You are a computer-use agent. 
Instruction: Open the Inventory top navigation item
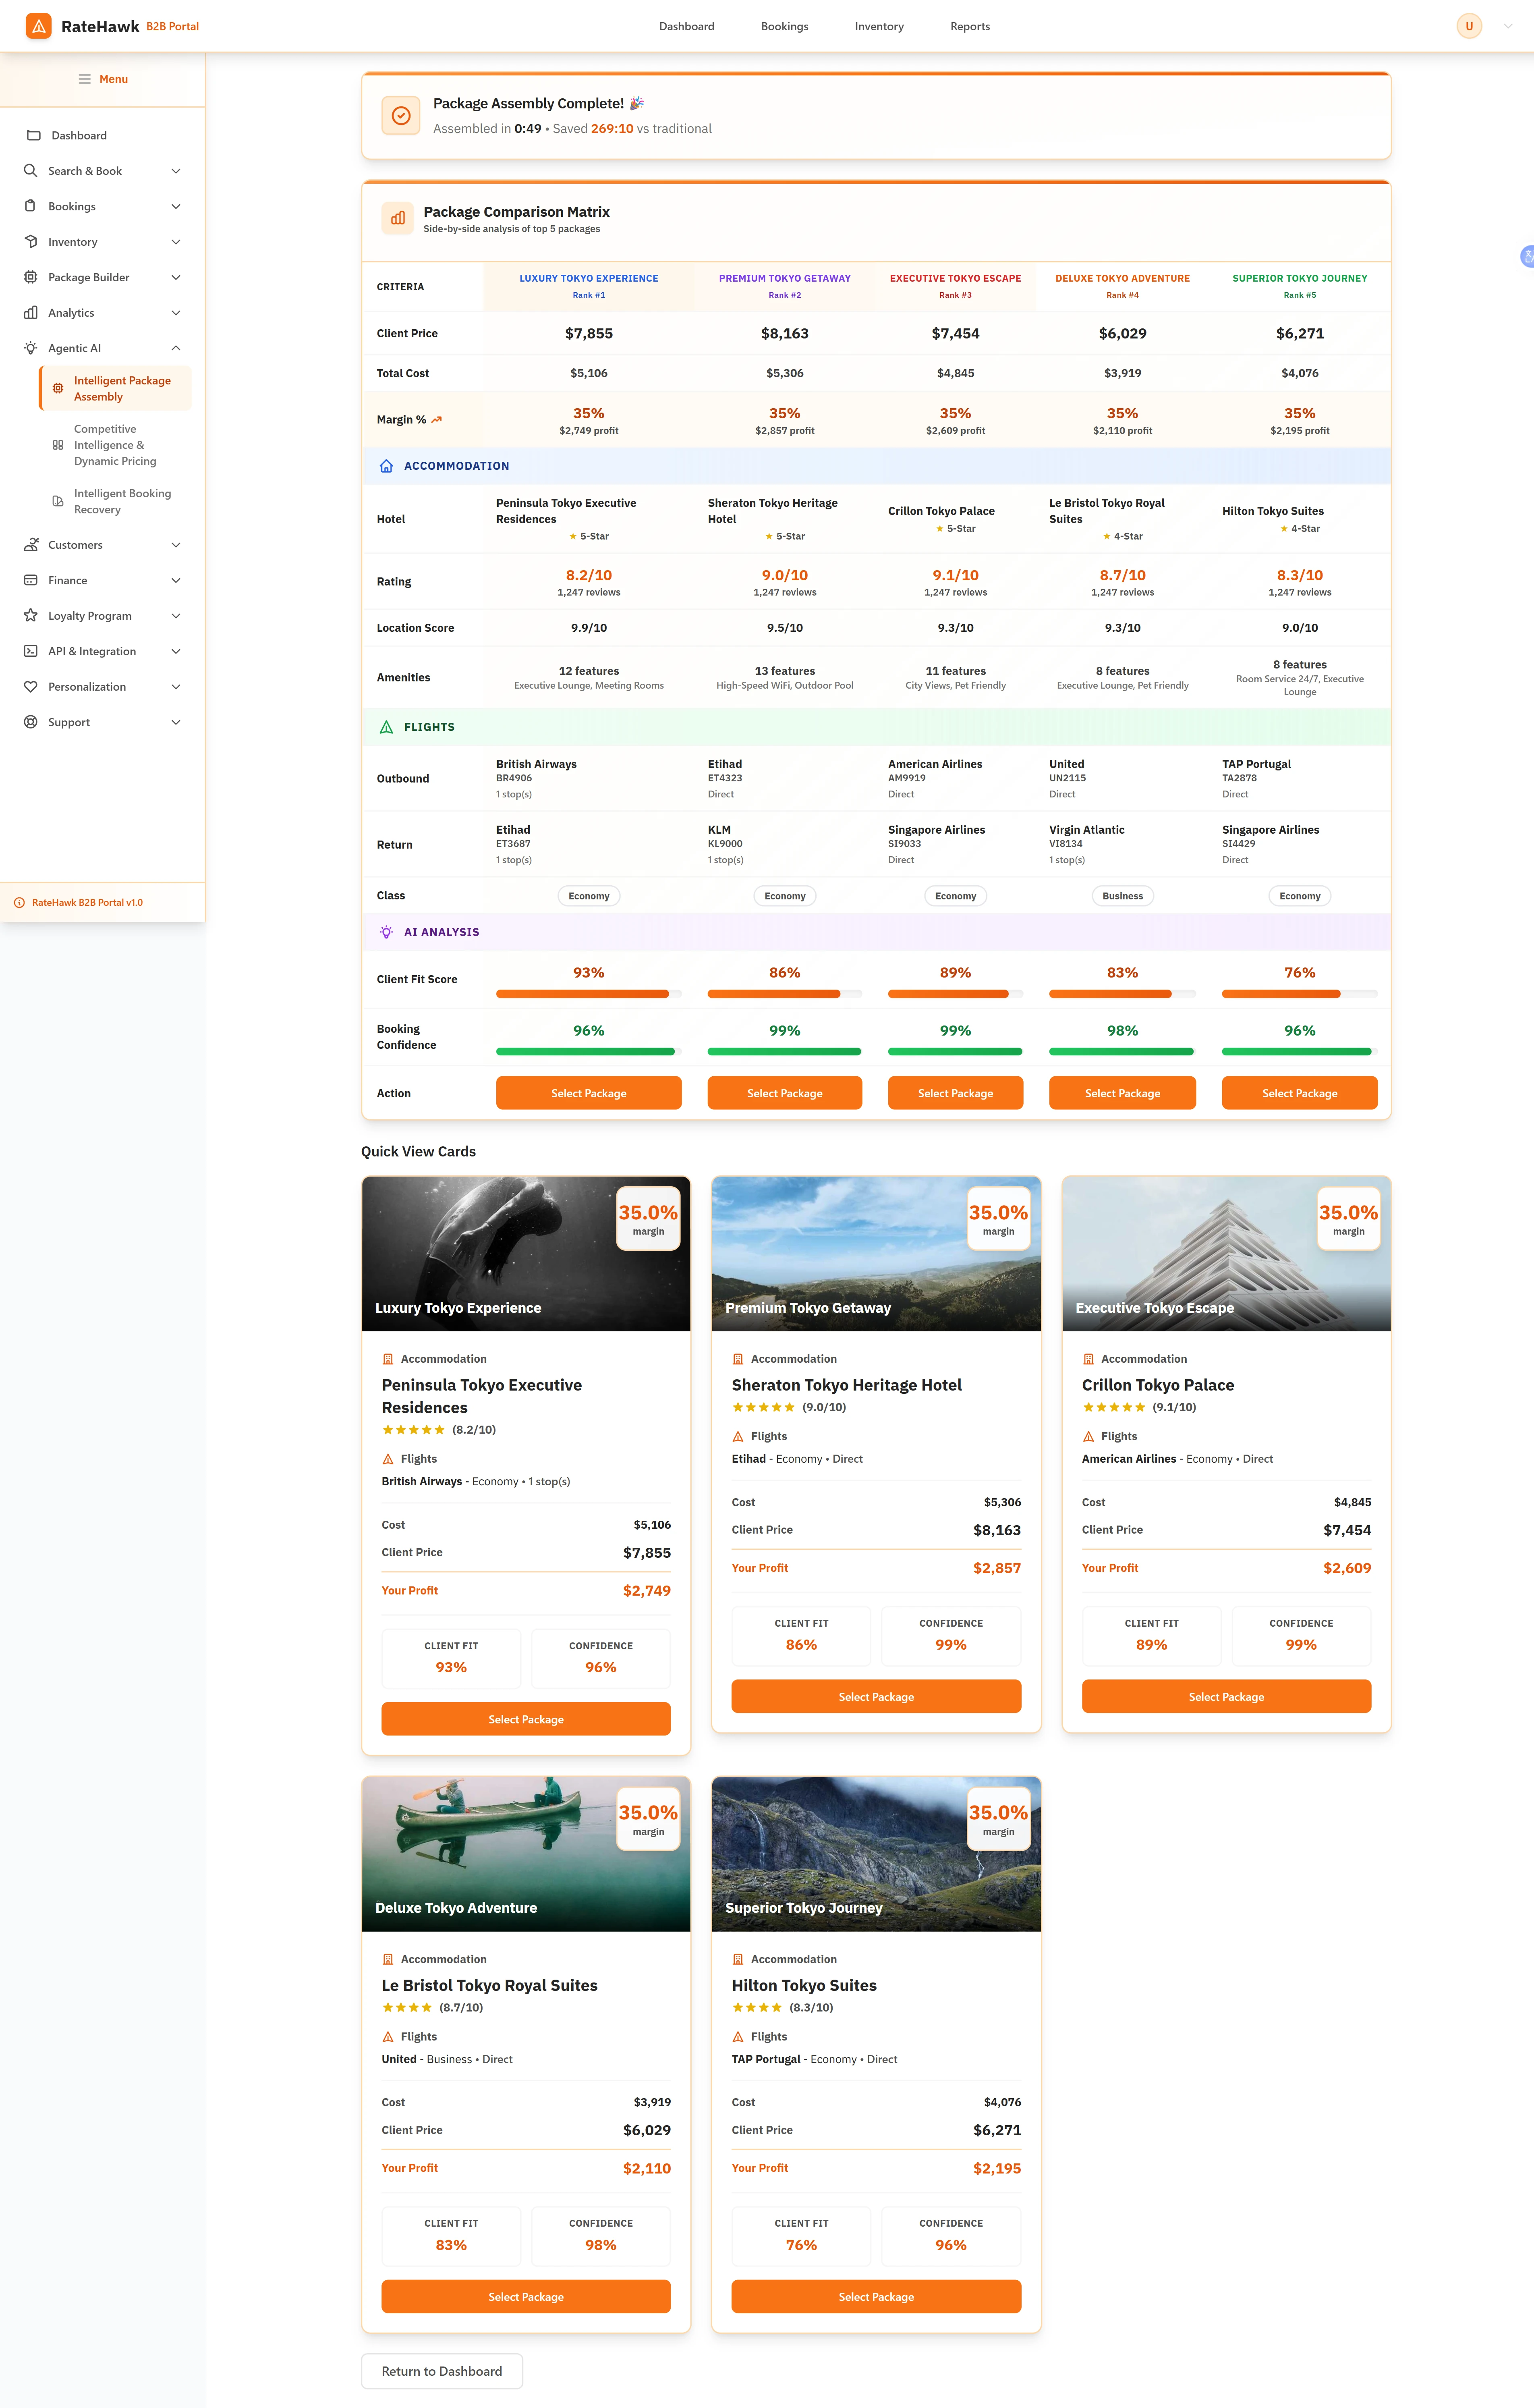coord(878,26)
